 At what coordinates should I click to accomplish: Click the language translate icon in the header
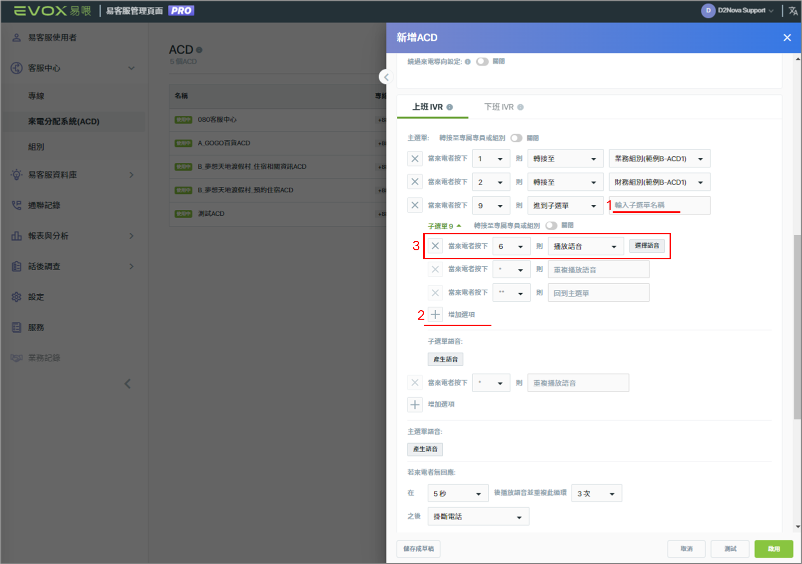pos(793,10)
